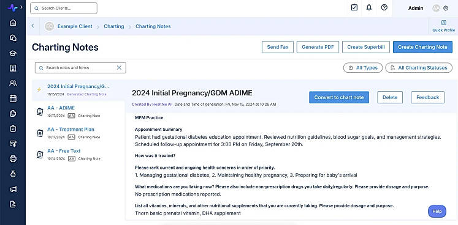Click 'No prescription medications reported.' text
The width and height of the screenshot is (458, 225).
point(178,194)
